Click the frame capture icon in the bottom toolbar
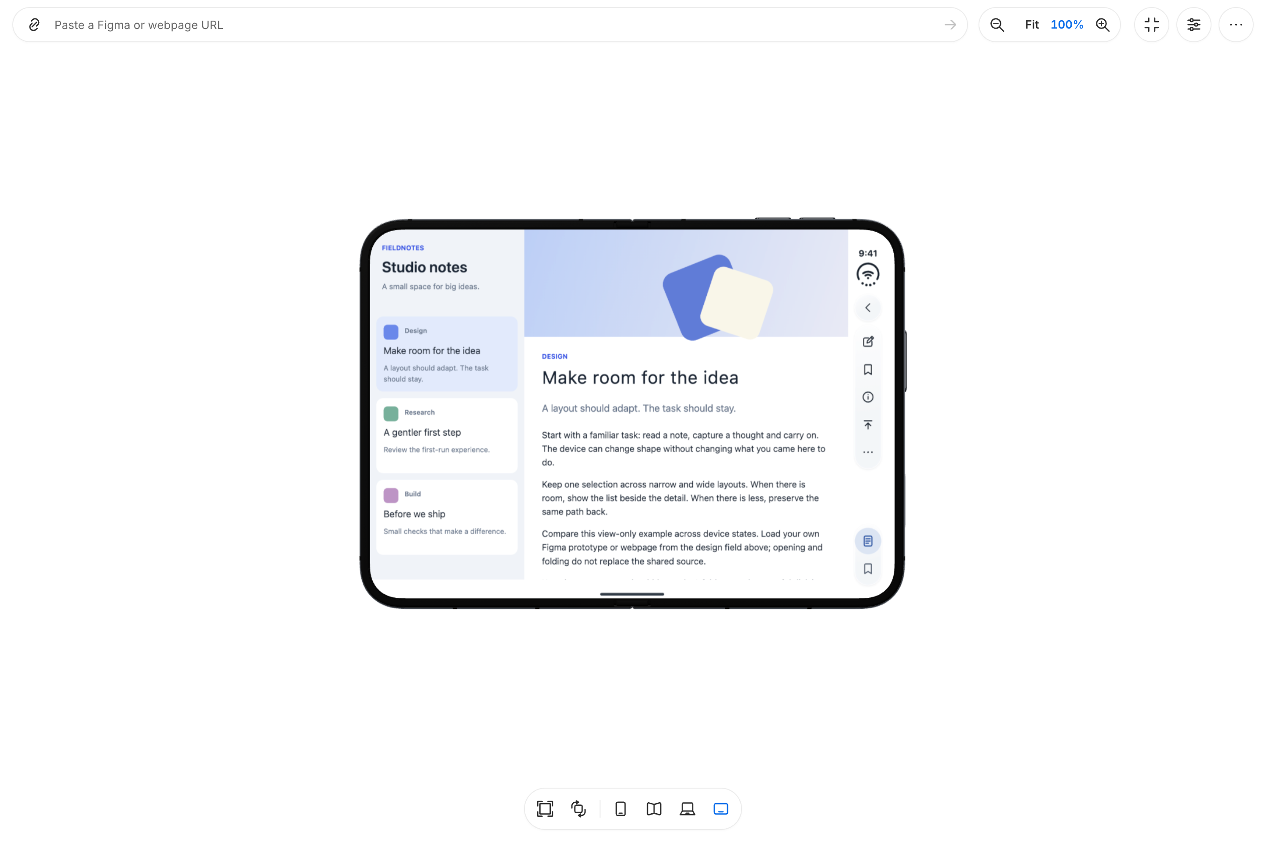 coord(545,808)
